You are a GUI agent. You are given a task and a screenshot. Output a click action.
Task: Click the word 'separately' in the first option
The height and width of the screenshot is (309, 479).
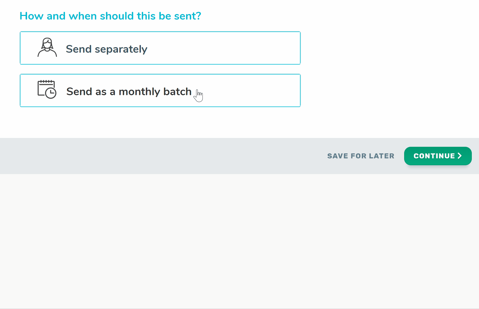121,50
